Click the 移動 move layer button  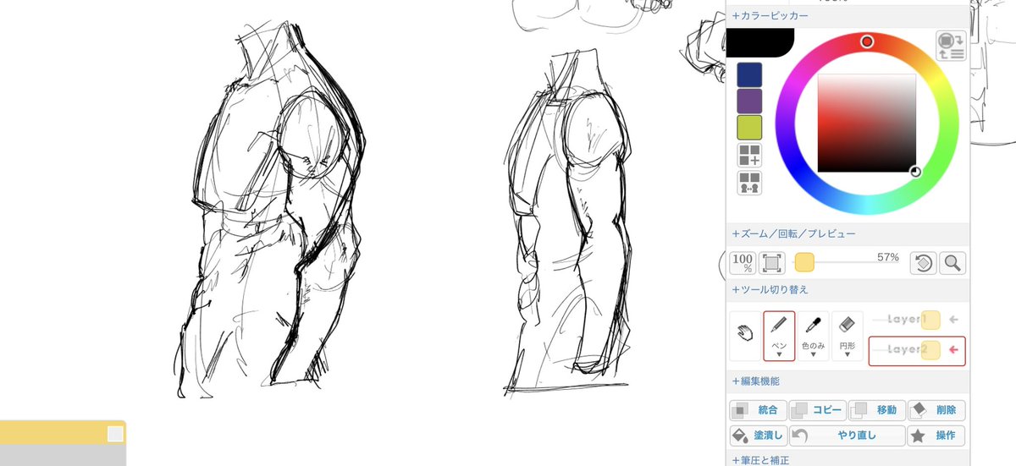(877, 410)
